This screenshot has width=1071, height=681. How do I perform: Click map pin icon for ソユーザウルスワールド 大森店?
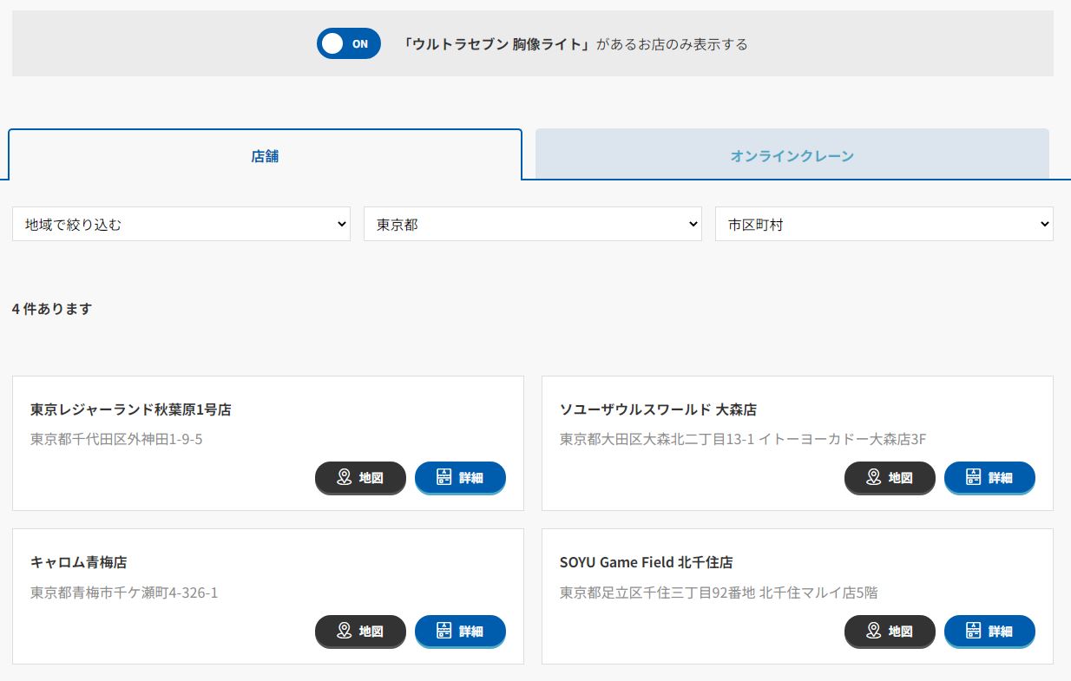(873, 477)
